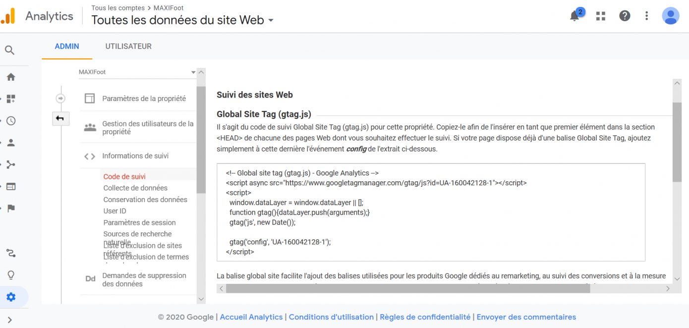Click the content pane horizontal scrollbar thumb

point(408,288)
